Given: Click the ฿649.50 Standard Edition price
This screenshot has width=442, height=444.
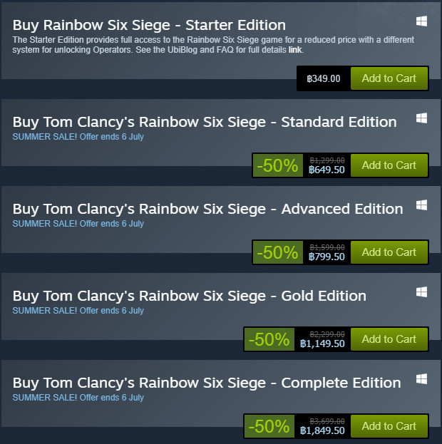Looking at the screenshot, I should pos(327,170).
